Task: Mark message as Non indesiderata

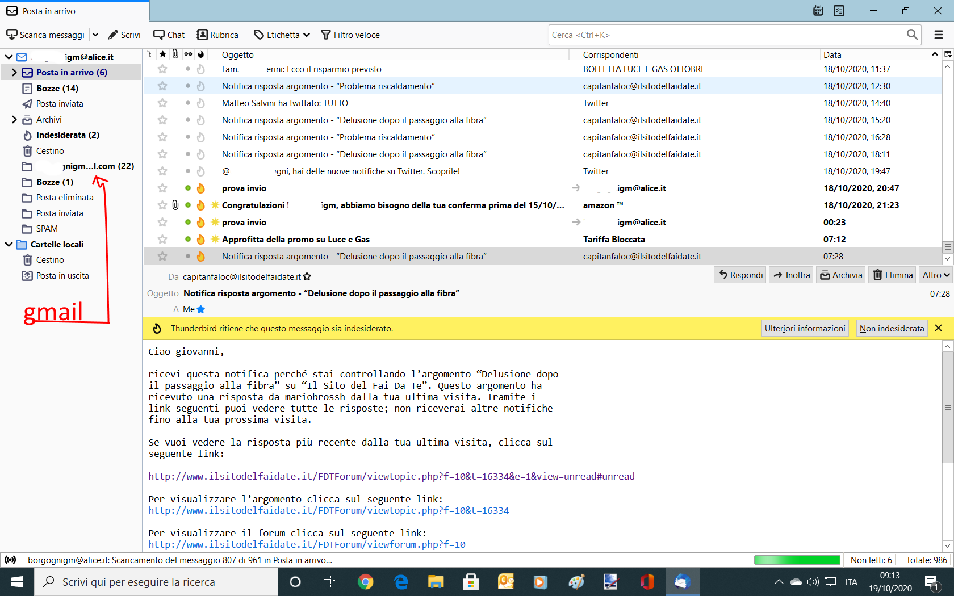Action: tap(892, 328)
